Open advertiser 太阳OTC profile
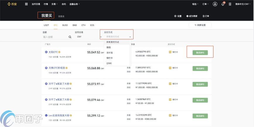This screenshot has height=127, width=254. pos(53,52)
